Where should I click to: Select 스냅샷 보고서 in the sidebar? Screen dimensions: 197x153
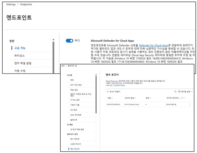click(x=76, y=144)
